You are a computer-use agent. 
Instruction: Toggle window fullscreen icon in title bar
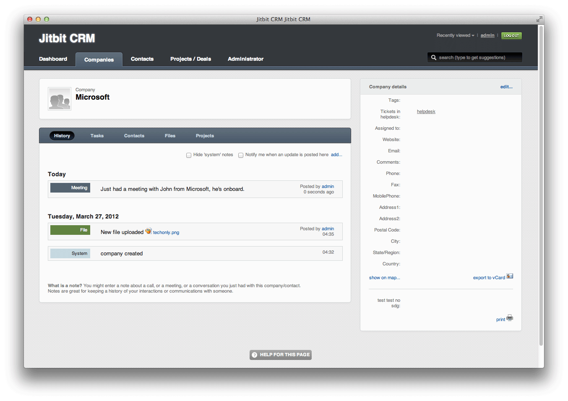pyautogui.click(x=539, y=19)
